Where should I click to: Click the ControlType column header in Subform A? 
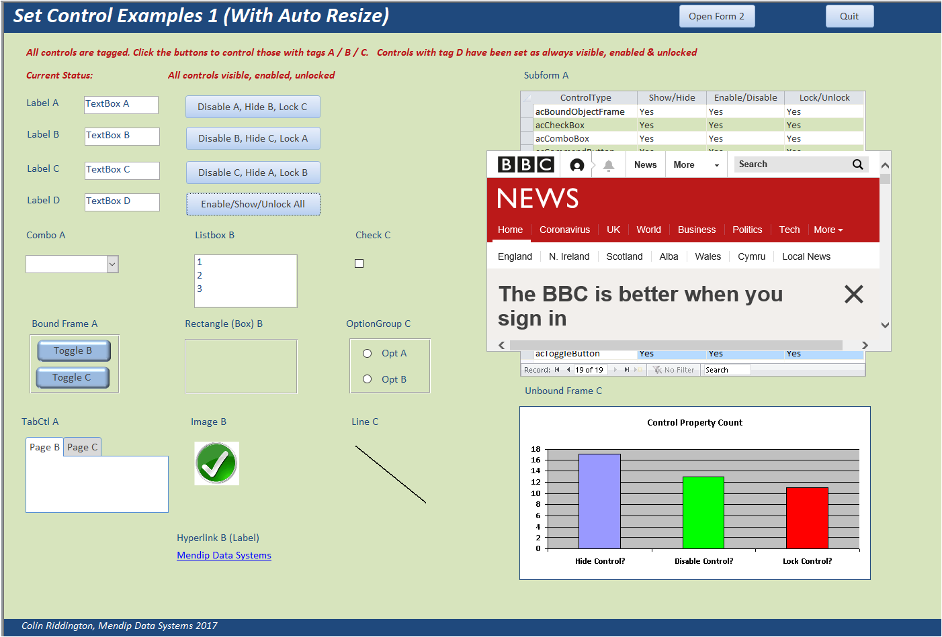click(585, 98)
